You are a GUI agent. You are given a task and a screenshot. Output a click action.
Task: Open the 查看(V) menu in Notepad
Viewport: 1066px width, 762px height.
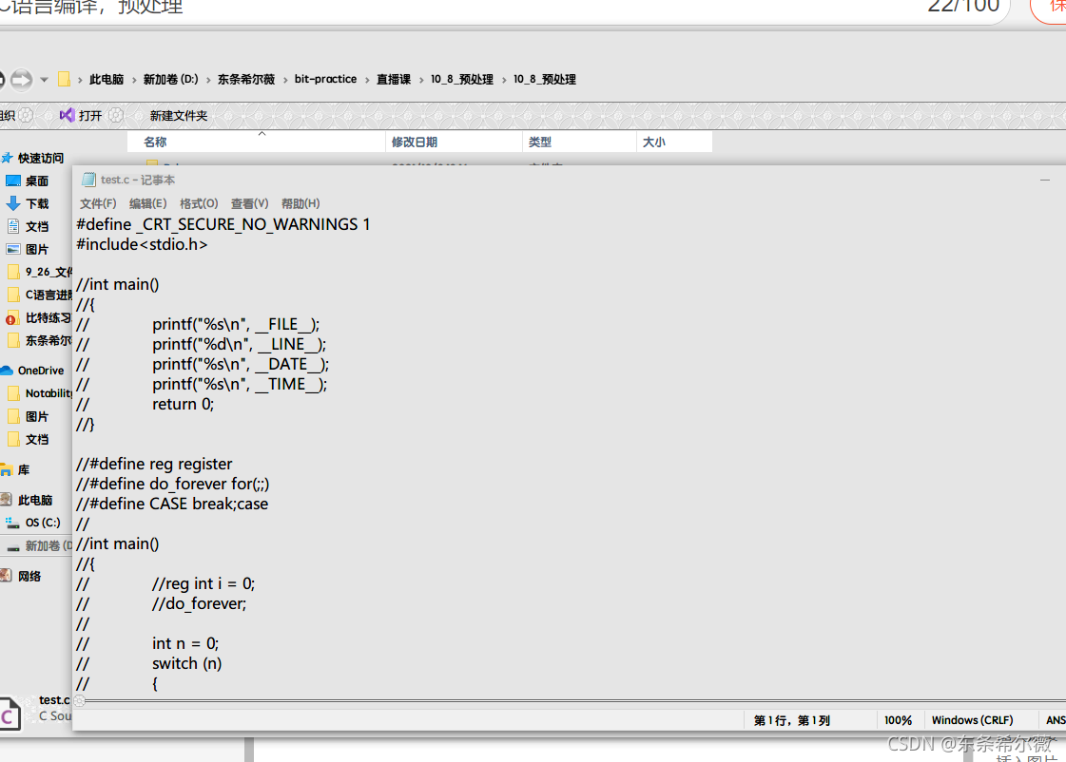249,203
